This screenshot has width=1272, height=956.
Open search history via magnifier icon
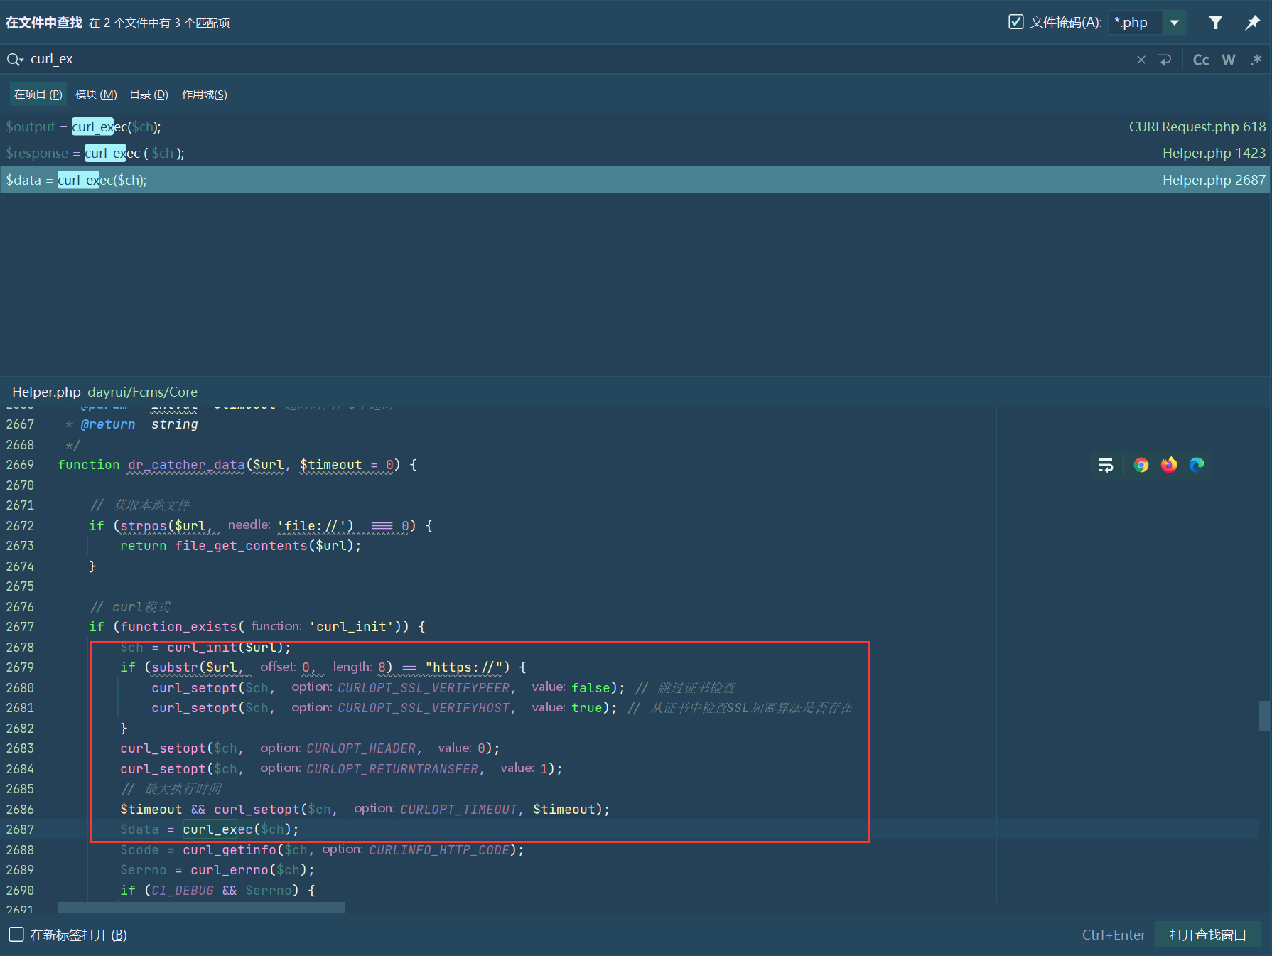pyautogui.click(x=15, y=59)
